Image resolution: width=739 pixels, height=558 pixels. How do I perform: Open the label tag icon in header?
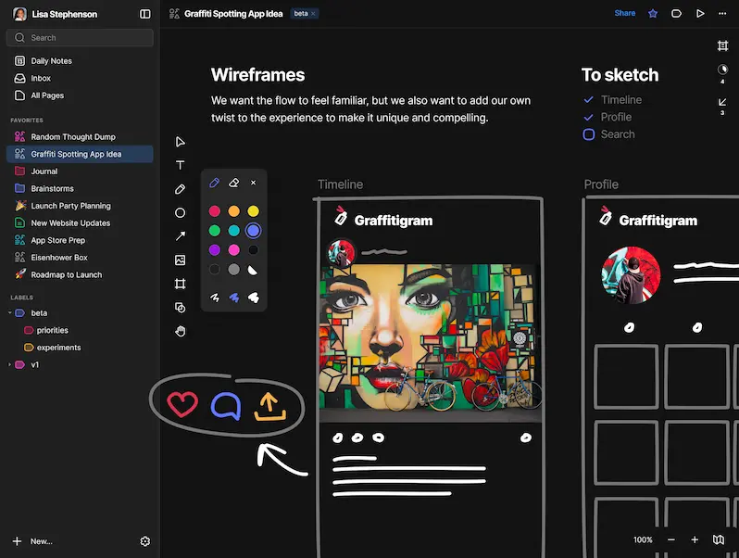(x=676, y=13)
